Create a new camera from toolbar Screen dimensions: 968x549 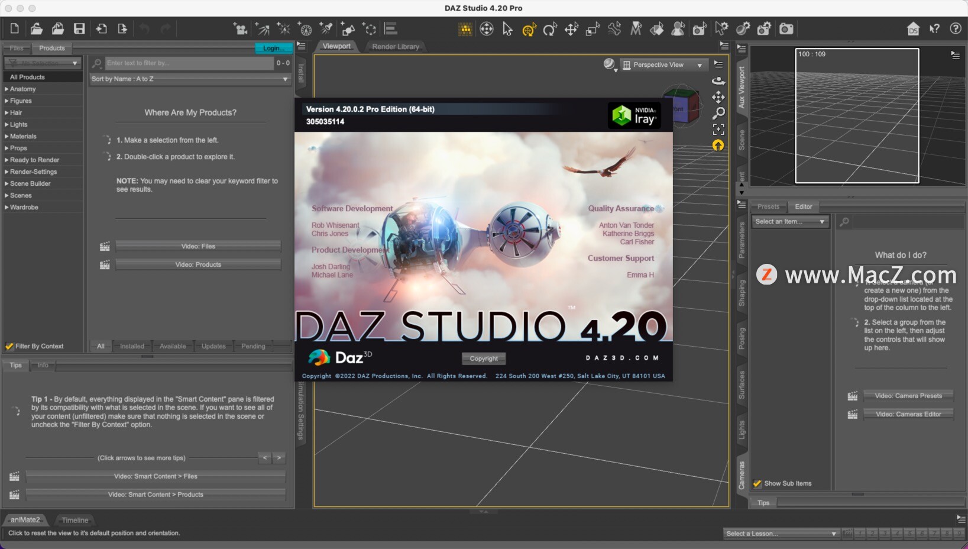(x=240, y=28)
